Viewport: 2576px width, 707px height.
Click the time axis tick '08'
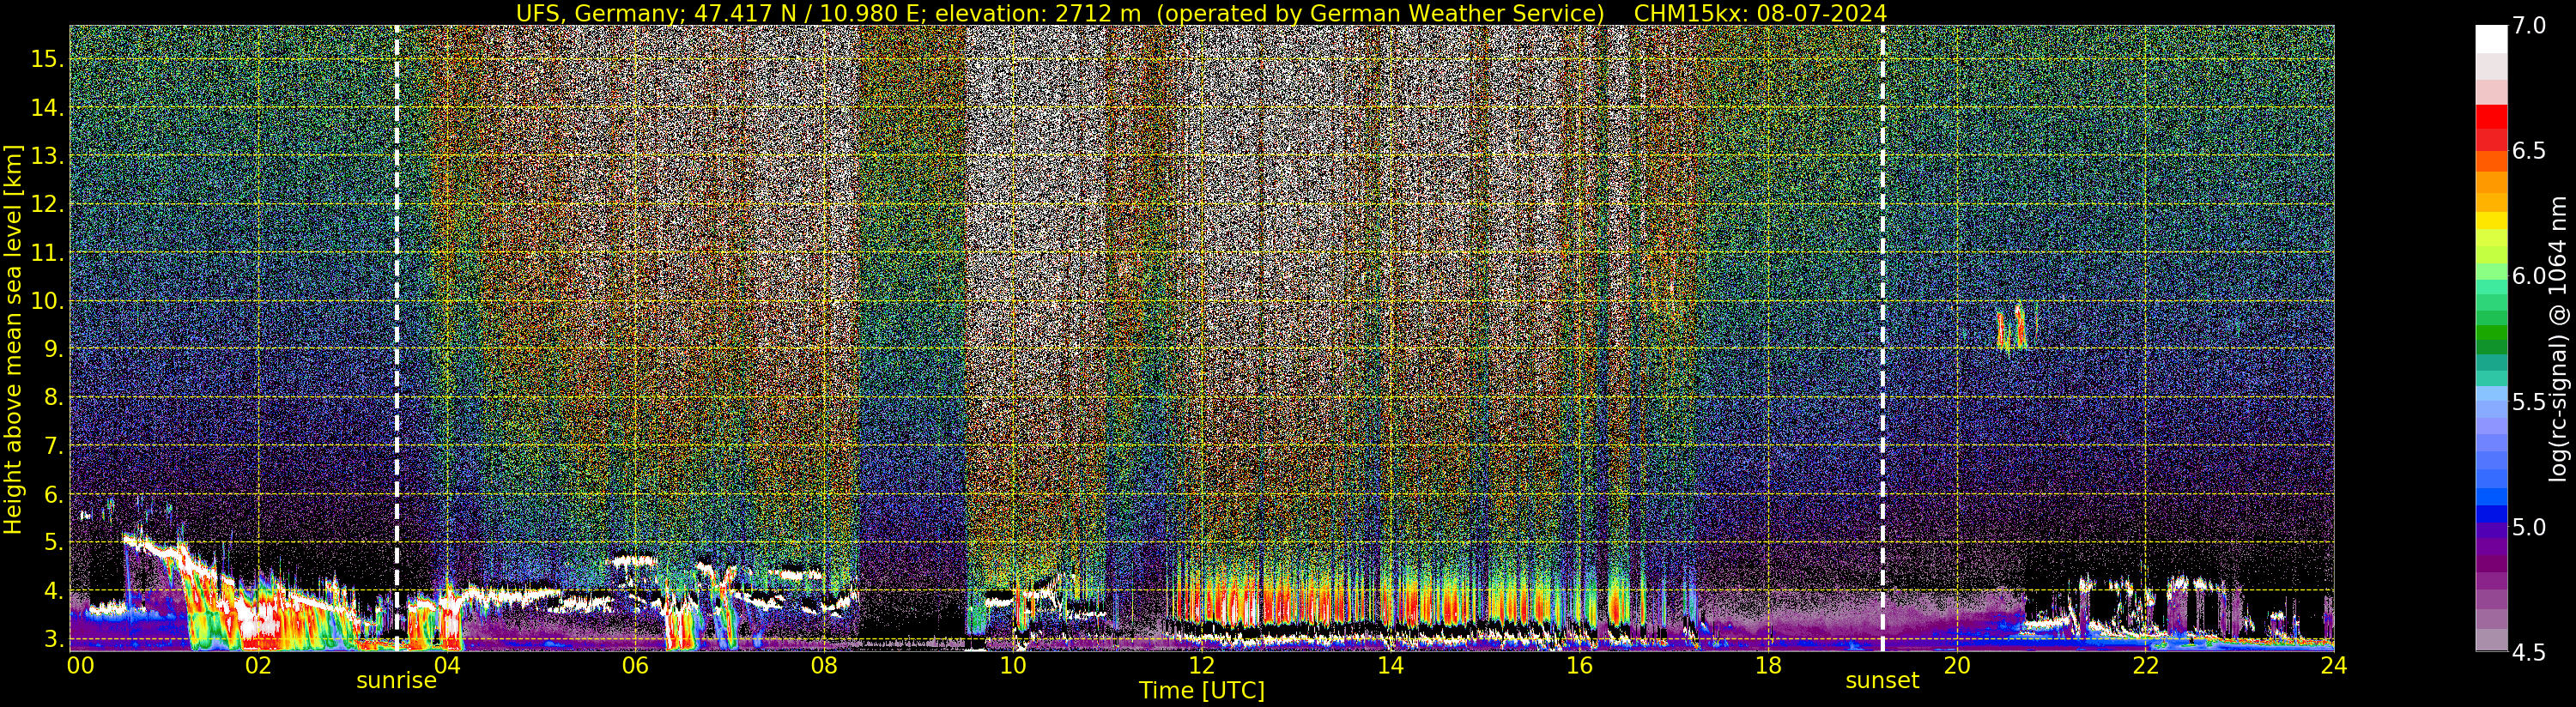coord(823,665)
